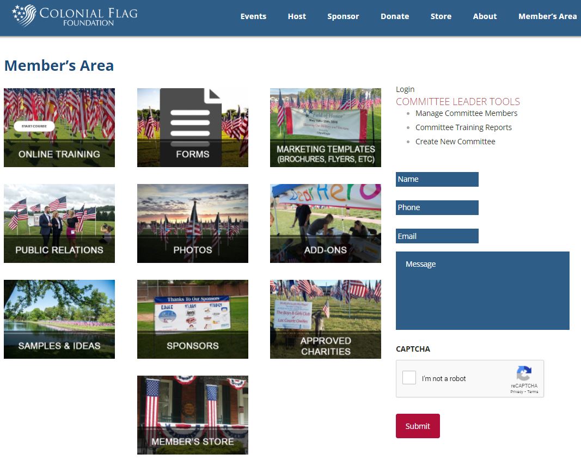The image size is (581, 460).
Task: Focus the Name input field
Action: click(x=437, y=179)
